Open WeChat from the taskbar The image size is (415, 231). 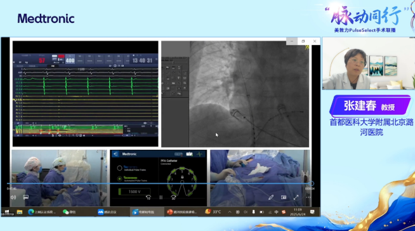[x=69, y=212]
